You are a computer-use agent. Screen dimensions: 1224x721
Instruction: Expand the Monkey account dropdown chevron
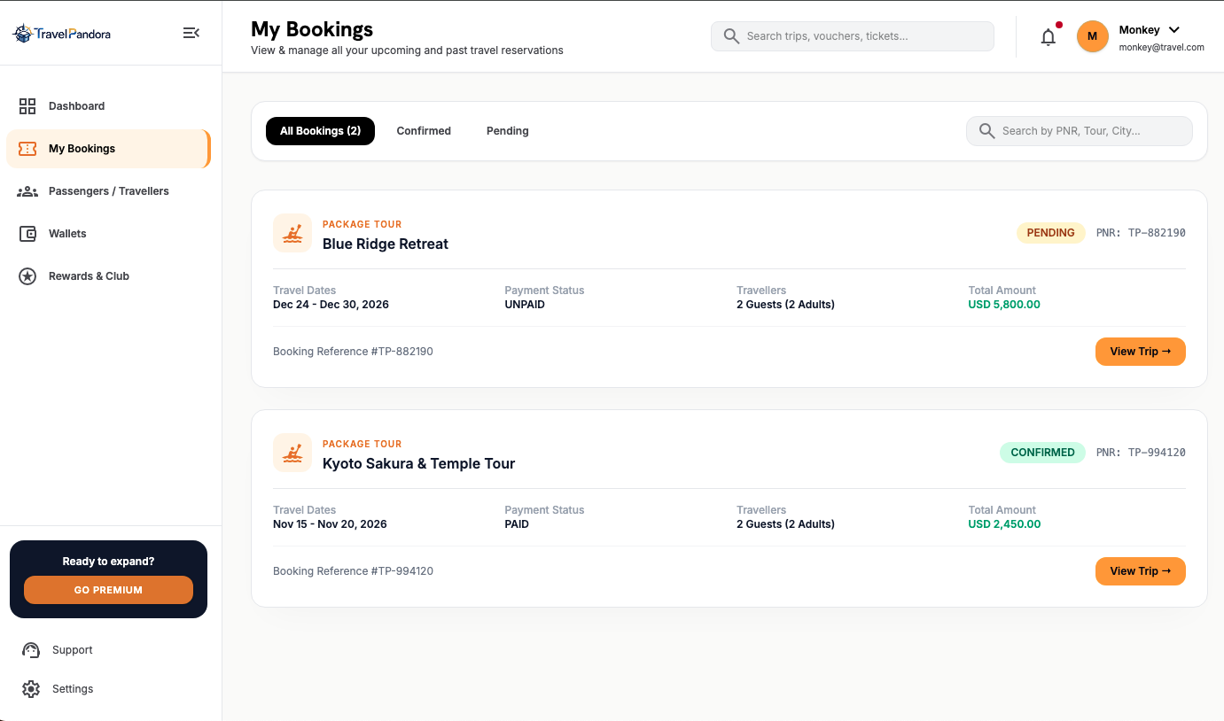click(1174, 30)
